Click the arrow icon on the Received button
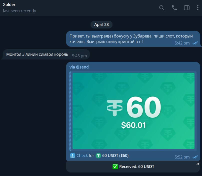This screenshot has height=176, width=202. 197,164
